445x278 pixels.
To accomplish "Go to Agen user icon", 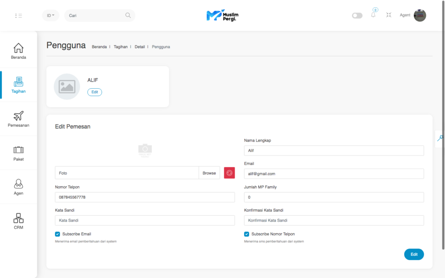I will [x=18, y=184].
